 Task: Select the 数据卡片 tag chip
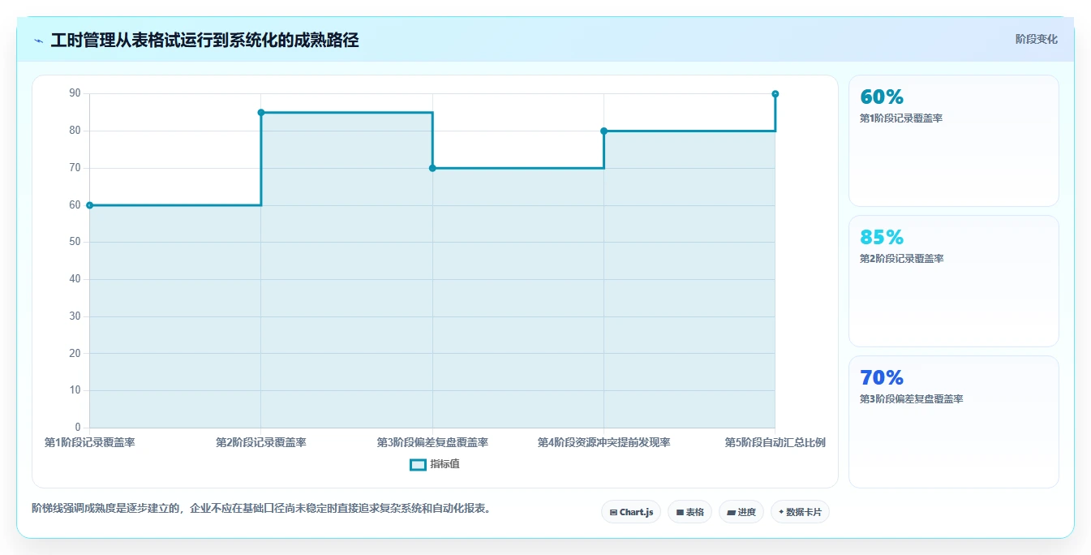click(x=800, y=512)
